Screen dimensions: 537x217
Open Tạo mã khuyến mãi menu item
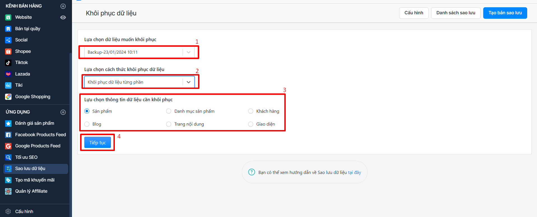pos(36,180)
